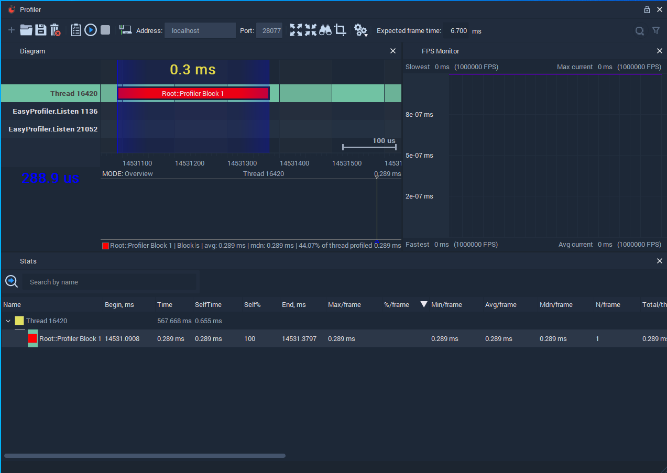667x473 pixels.
Task: Edit the Port field showing 28077
Action: click(269, 30)
